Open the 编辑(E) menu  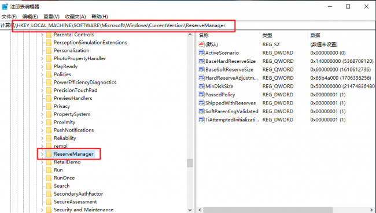[x=30, y=17]
